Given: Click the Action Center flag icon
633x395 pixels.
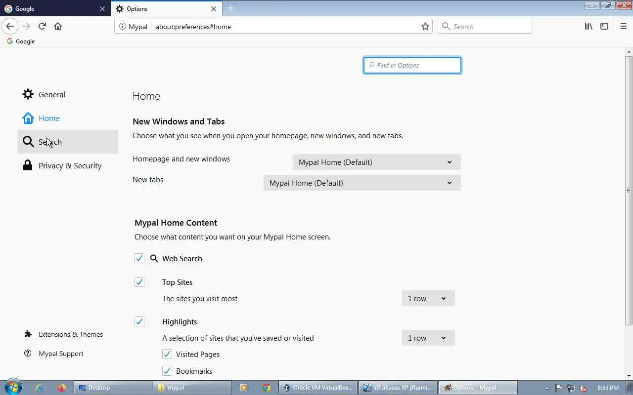Looking at the screenshot, I should pyautogui.click(x=559, y=388).
